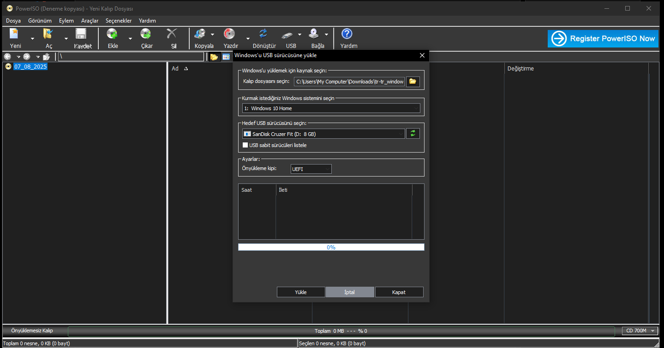Click the Yardım help icon
This screenshot has height=348, width=664.
[347, 34]
